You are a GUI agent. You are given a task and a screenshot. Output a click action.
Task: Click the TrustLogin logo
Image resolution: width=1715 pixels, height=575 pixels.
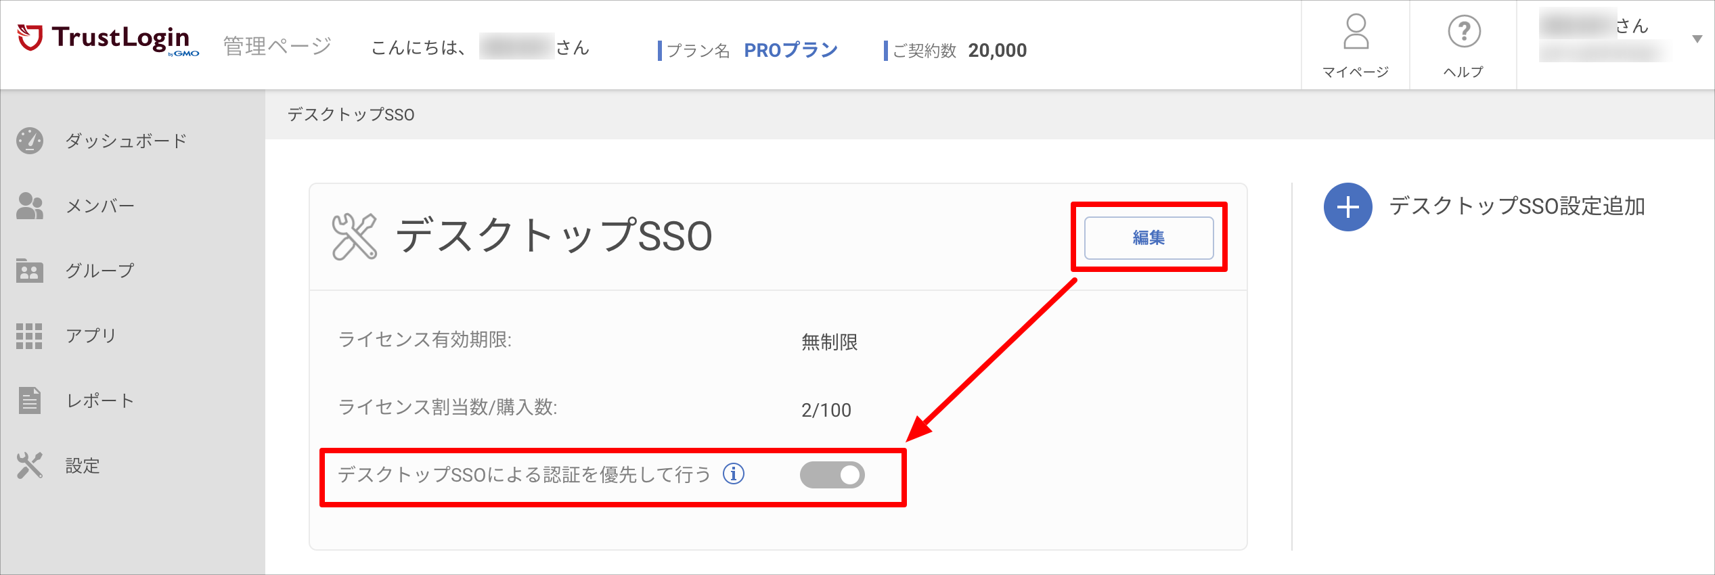tap(108, 39)
